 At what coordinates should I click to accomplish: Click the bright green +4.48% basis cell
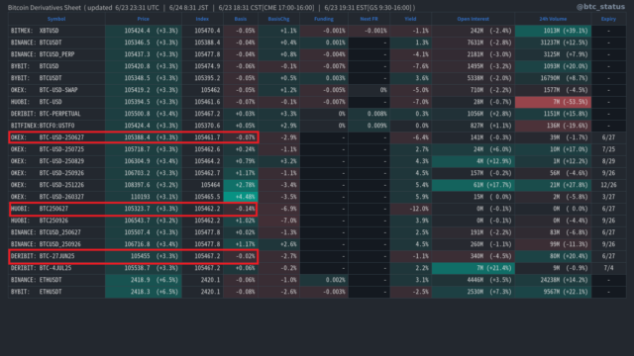(x=241, y=197)
